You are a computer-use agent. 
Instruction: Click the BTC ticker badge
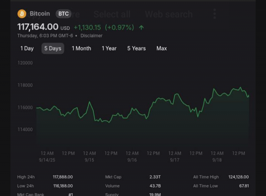(x=63, y=14)
